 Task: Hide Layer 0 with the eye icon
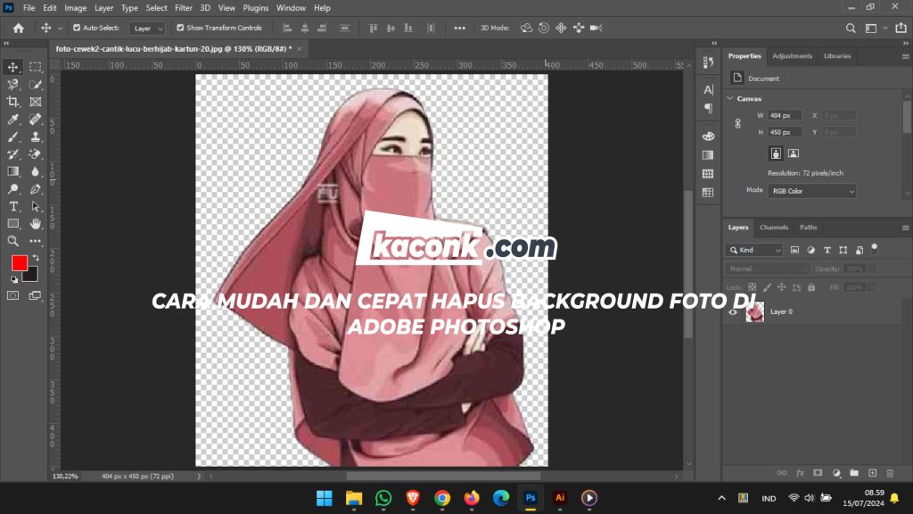click(733, 312)
